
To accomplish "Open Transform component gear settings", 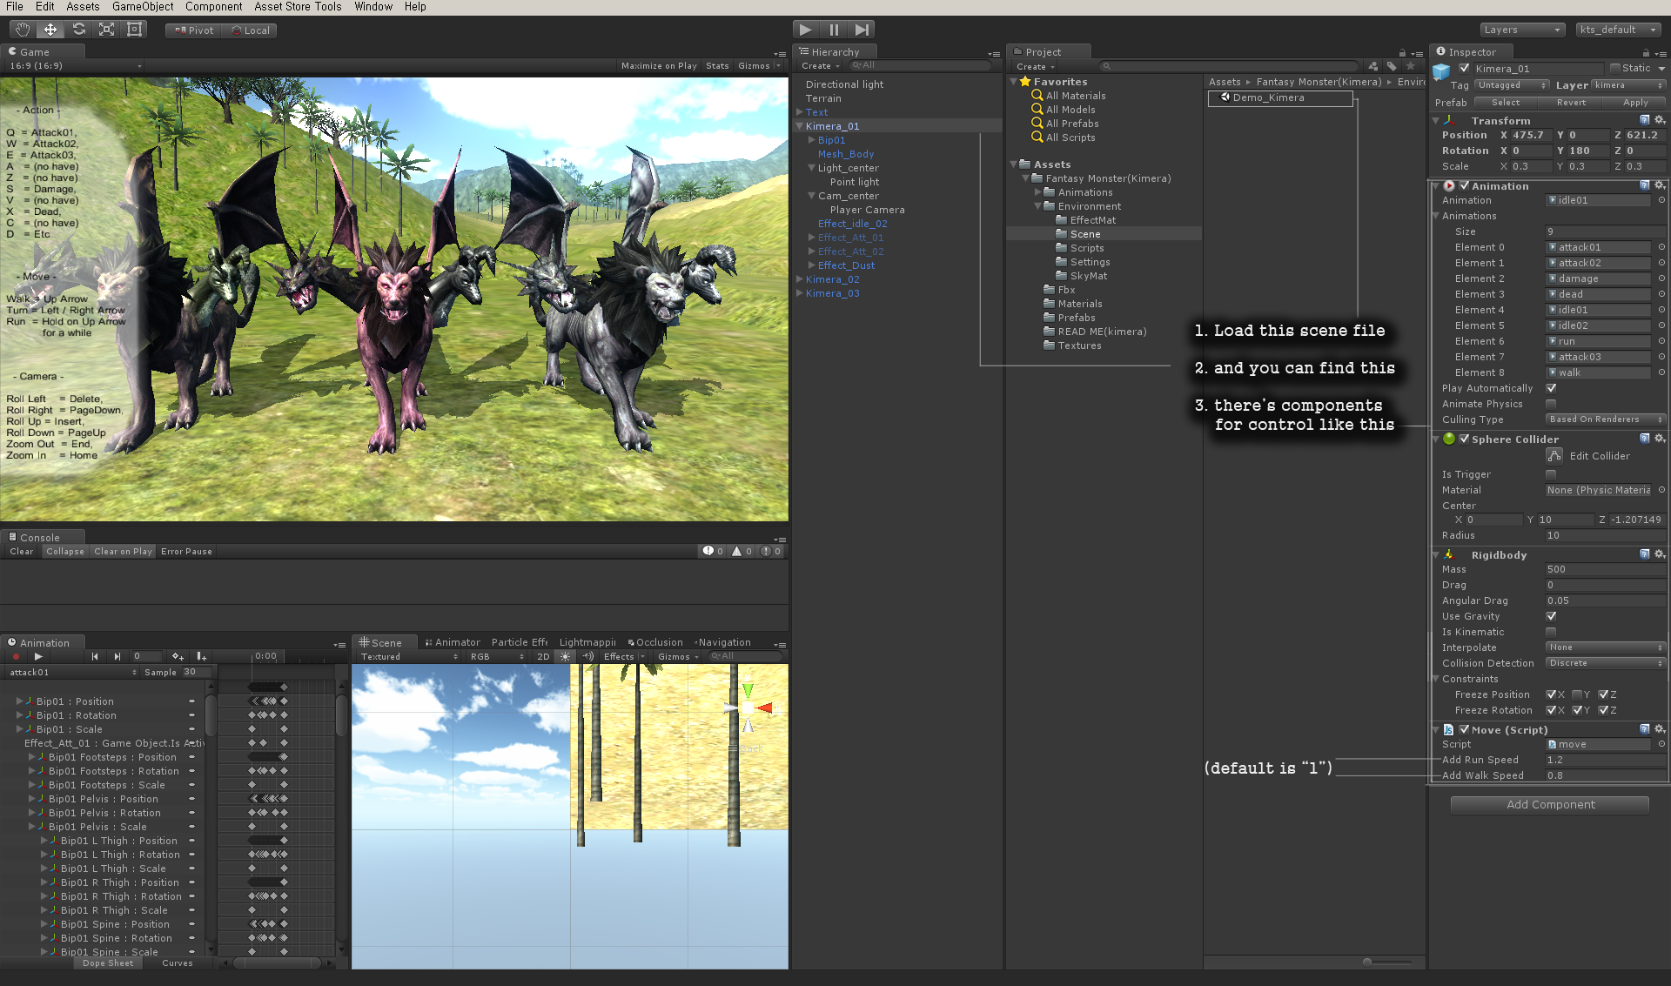I will pos(1660,120).
